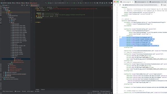
Task: Select .gitignore file in tree
Action: [12, 66]
